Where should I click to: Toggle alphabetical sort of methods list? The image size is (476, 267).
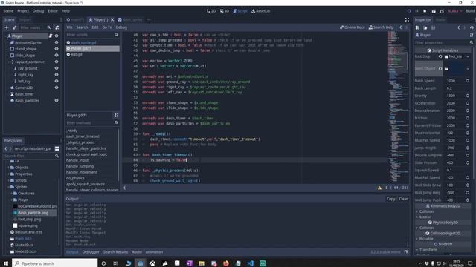[x=116, y=116]
